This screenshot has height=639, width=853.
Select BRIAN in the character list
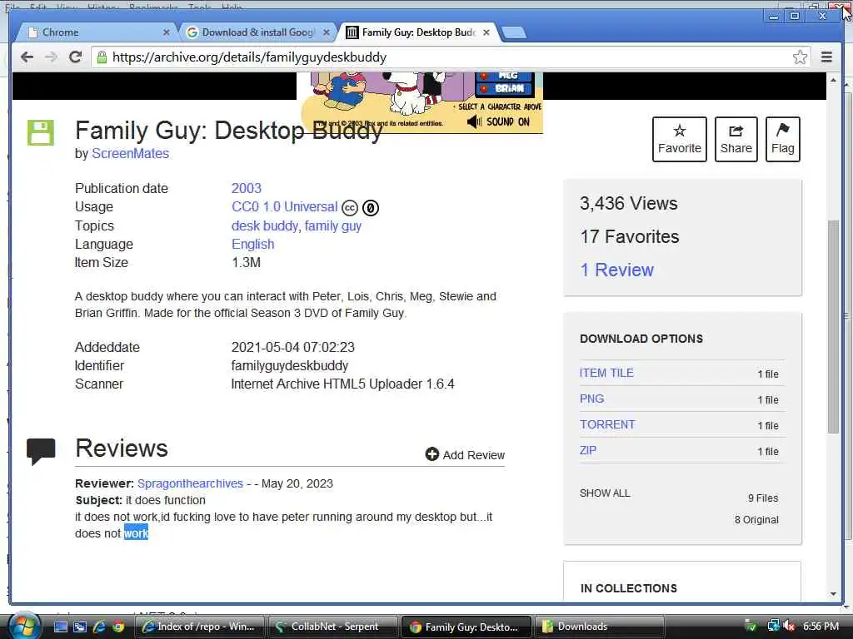click(x=504, y=89)
